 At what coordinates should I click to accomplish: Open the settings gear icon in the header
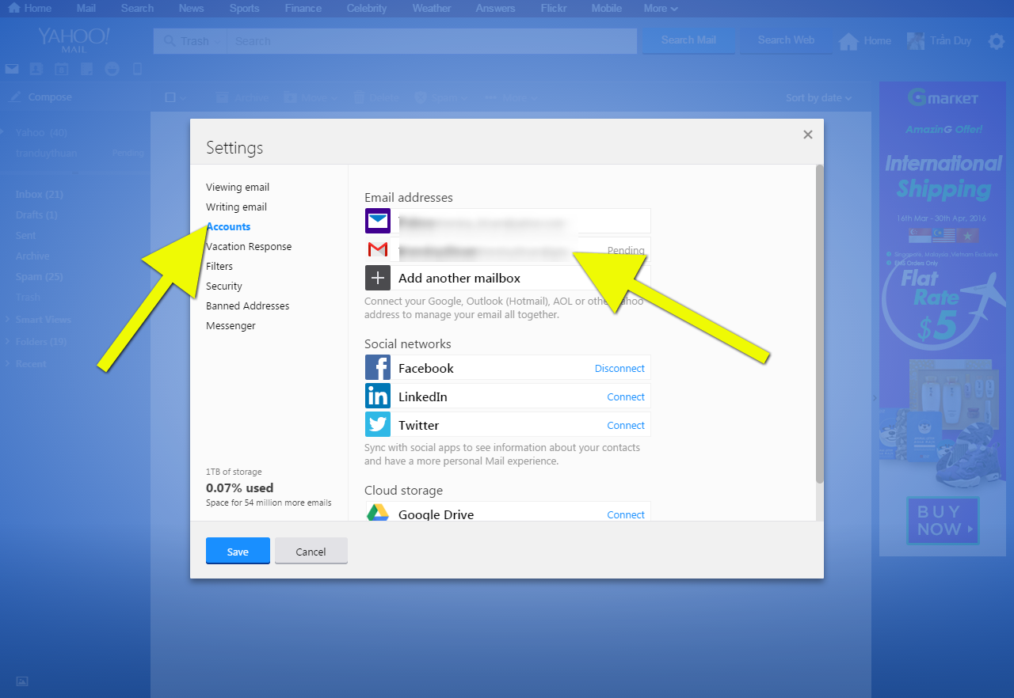coord(997,41)
